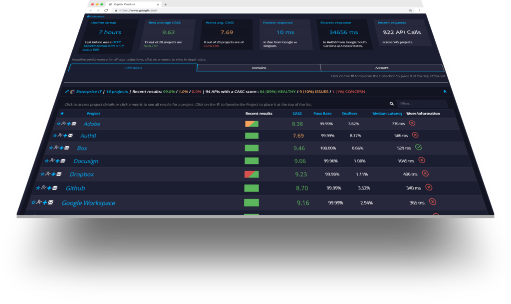Open the Uptime streak 7 hours metric card
Image resolution: width=511 pixels, height=304 pixels.
[x=109, y=35]
